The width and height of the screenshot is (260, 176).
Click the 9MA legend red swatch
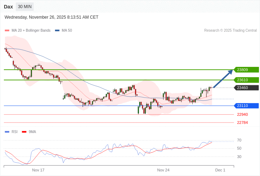click(24, 132)
